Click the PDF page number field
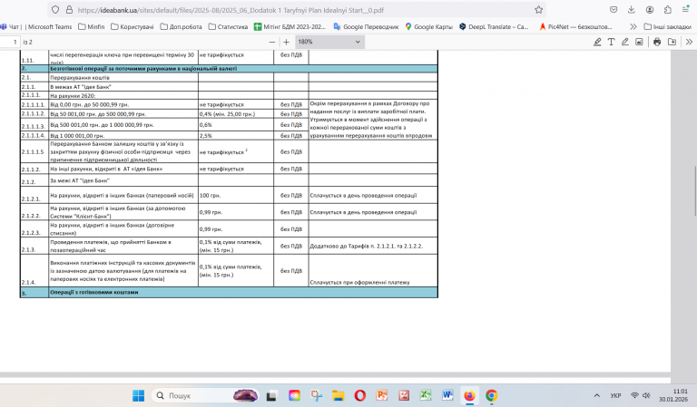Screen dimensions: 697x407 click(10, 42)
